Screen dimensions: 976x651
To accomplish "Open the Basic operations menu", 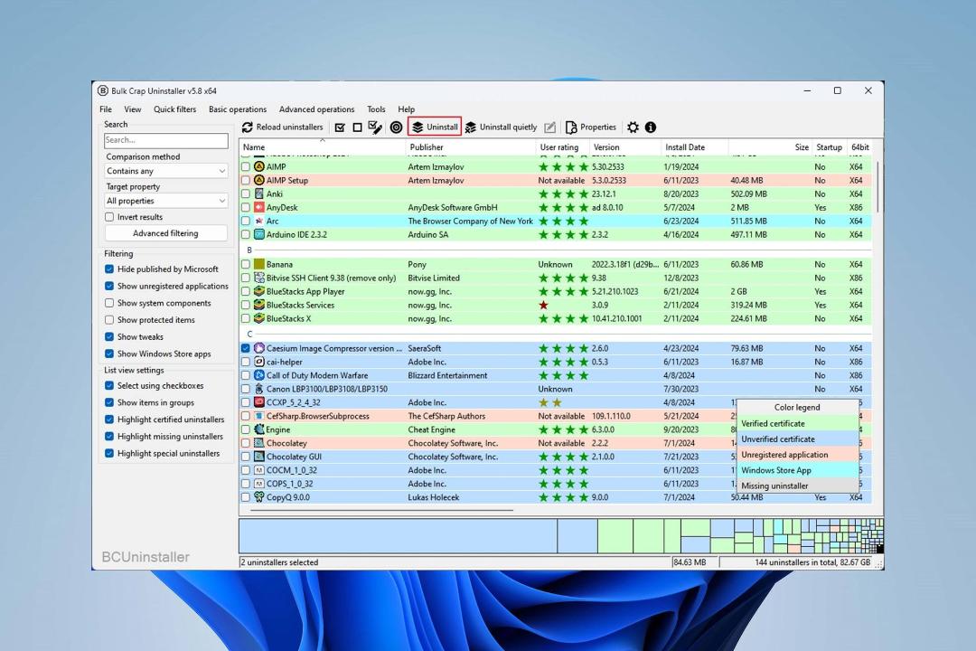I will coord(238,109).
